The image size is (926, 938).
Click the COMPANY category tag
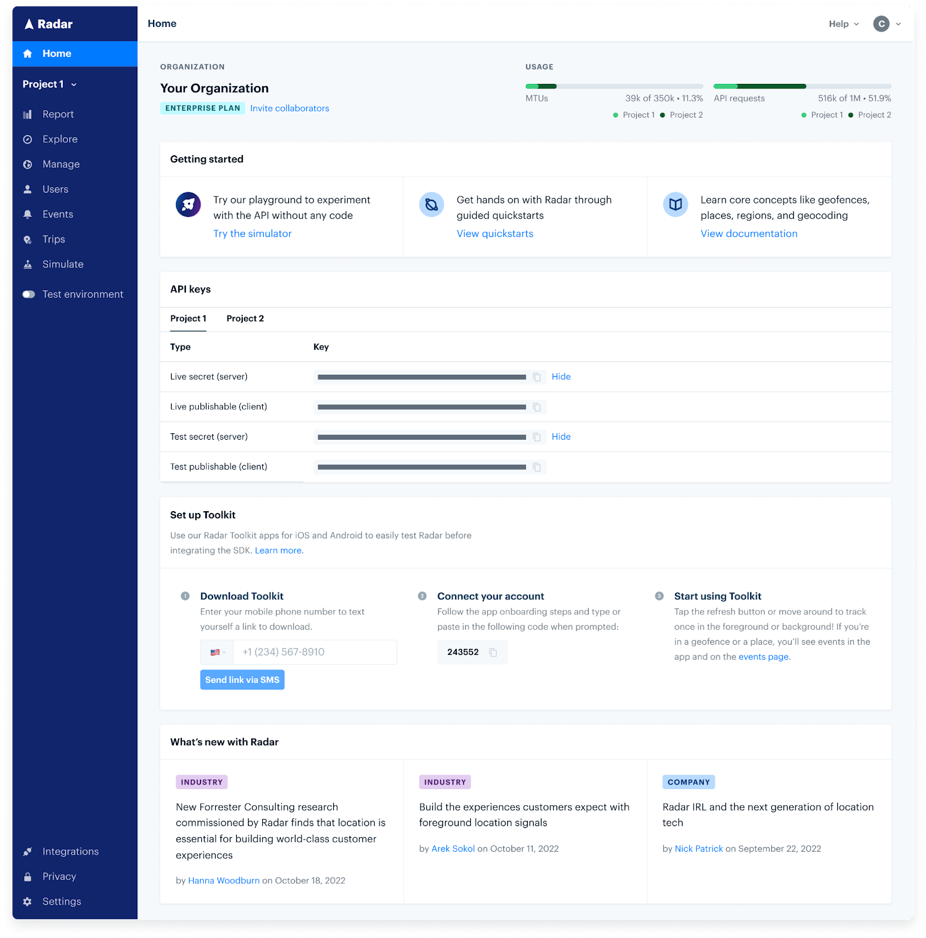coord(688,783)
